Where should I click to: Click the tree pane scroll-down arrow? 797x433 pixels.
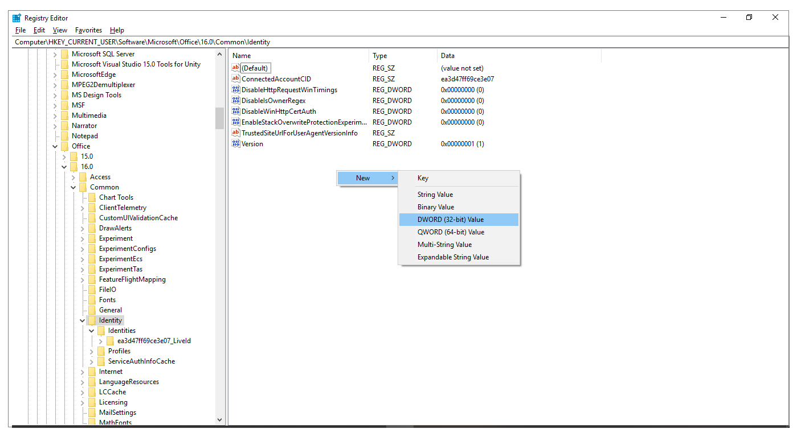pyautogui.click(x=220, y=420)
